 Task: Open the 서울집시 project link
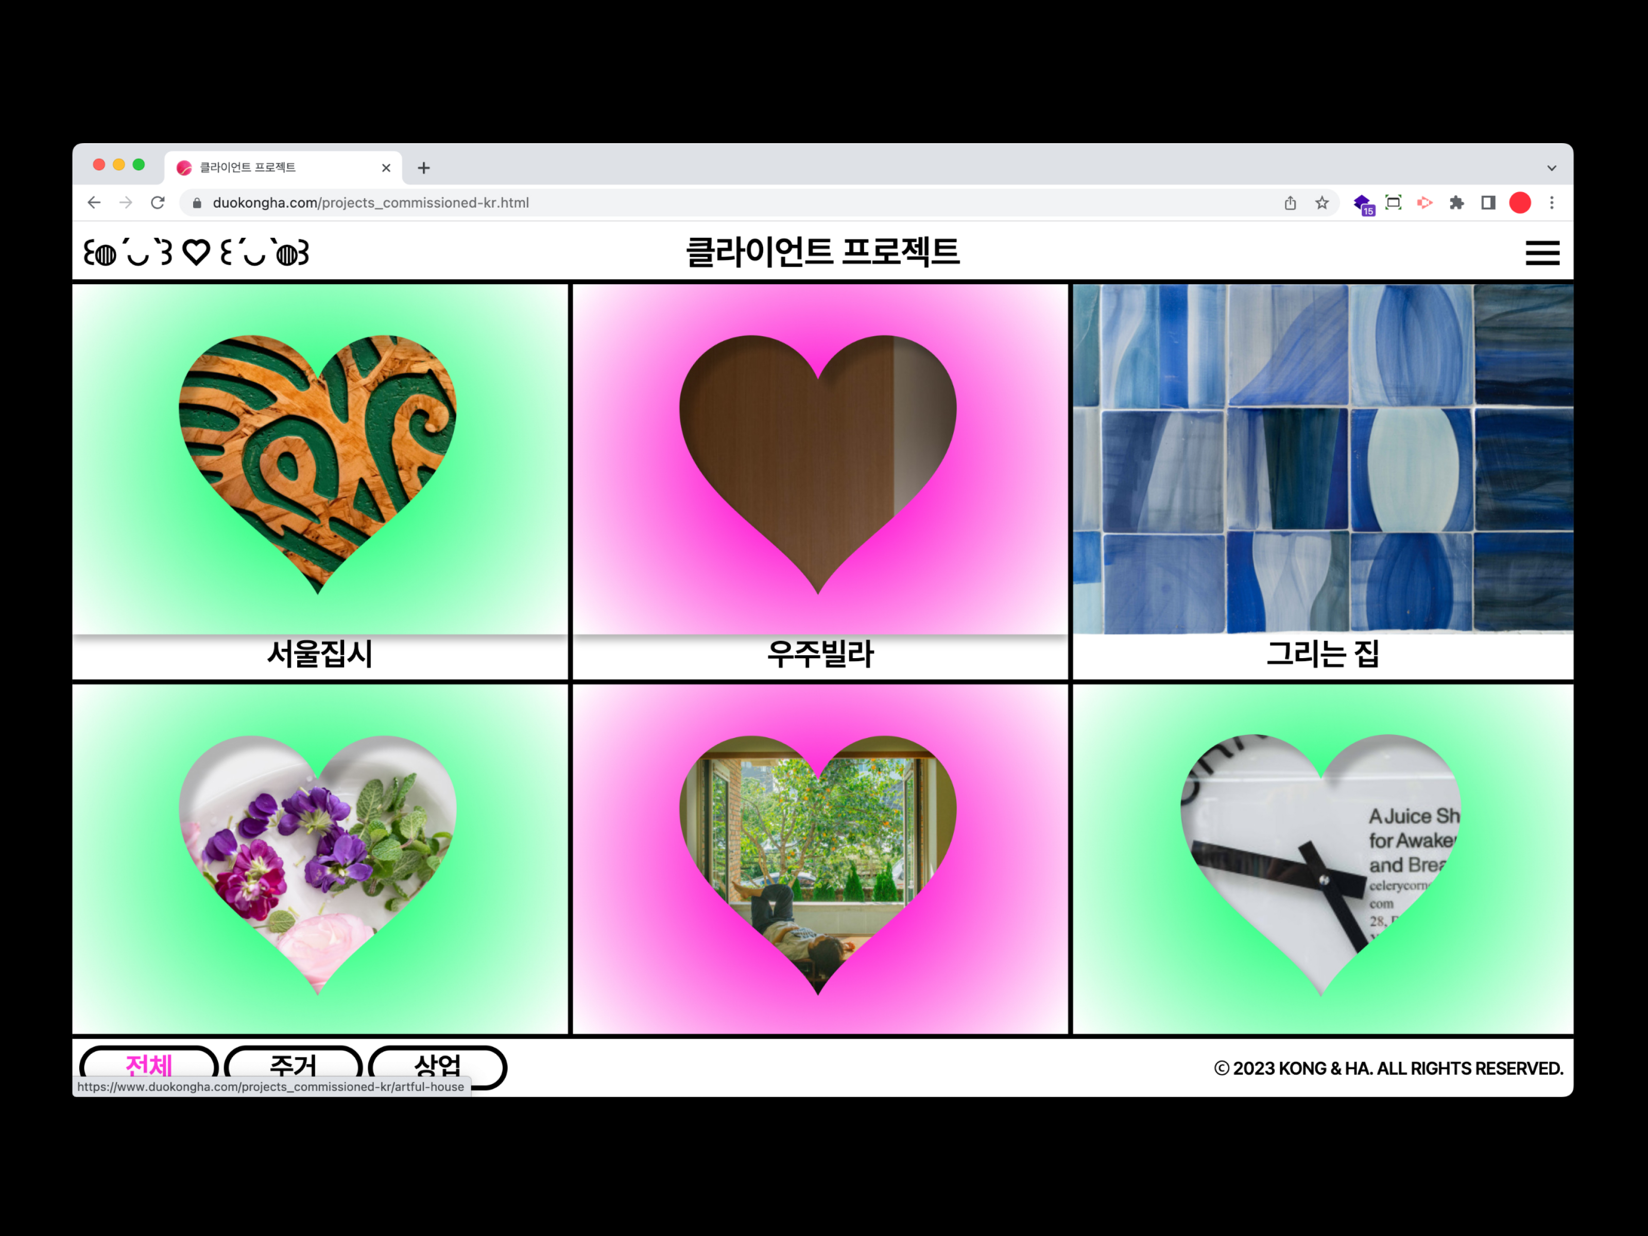tap(320, 654)
